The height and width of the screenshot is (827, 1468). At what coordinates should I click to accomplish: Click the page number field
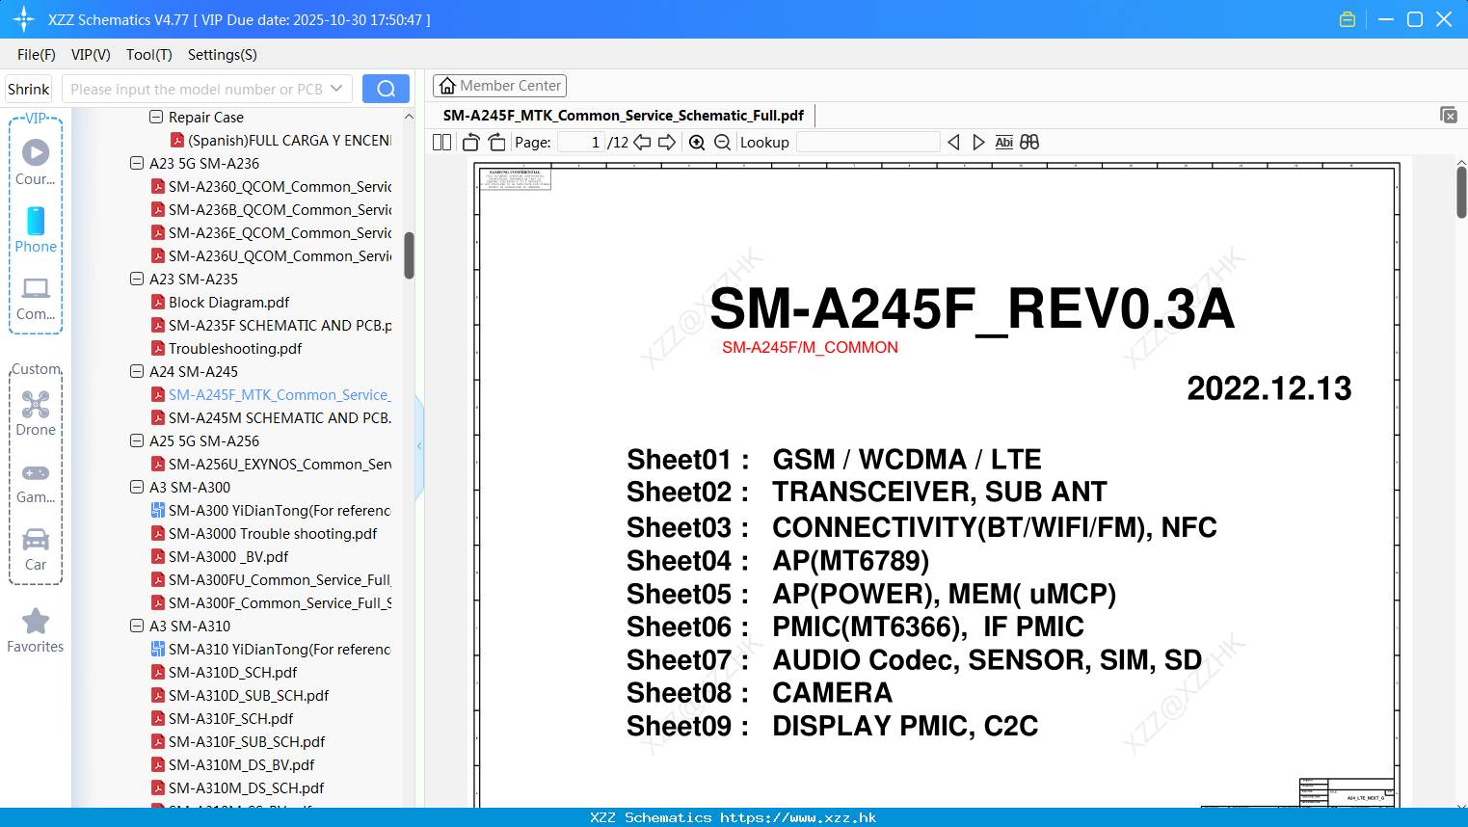coord(581,142)
